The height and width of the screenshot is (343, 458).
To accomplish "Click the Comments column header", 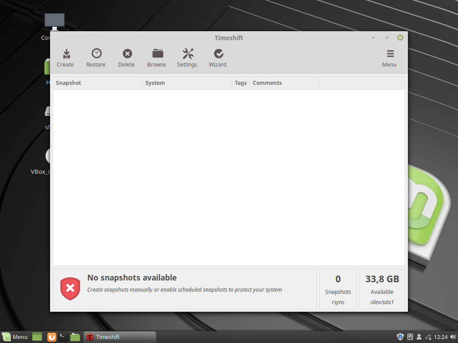I will tap(284, 83).
